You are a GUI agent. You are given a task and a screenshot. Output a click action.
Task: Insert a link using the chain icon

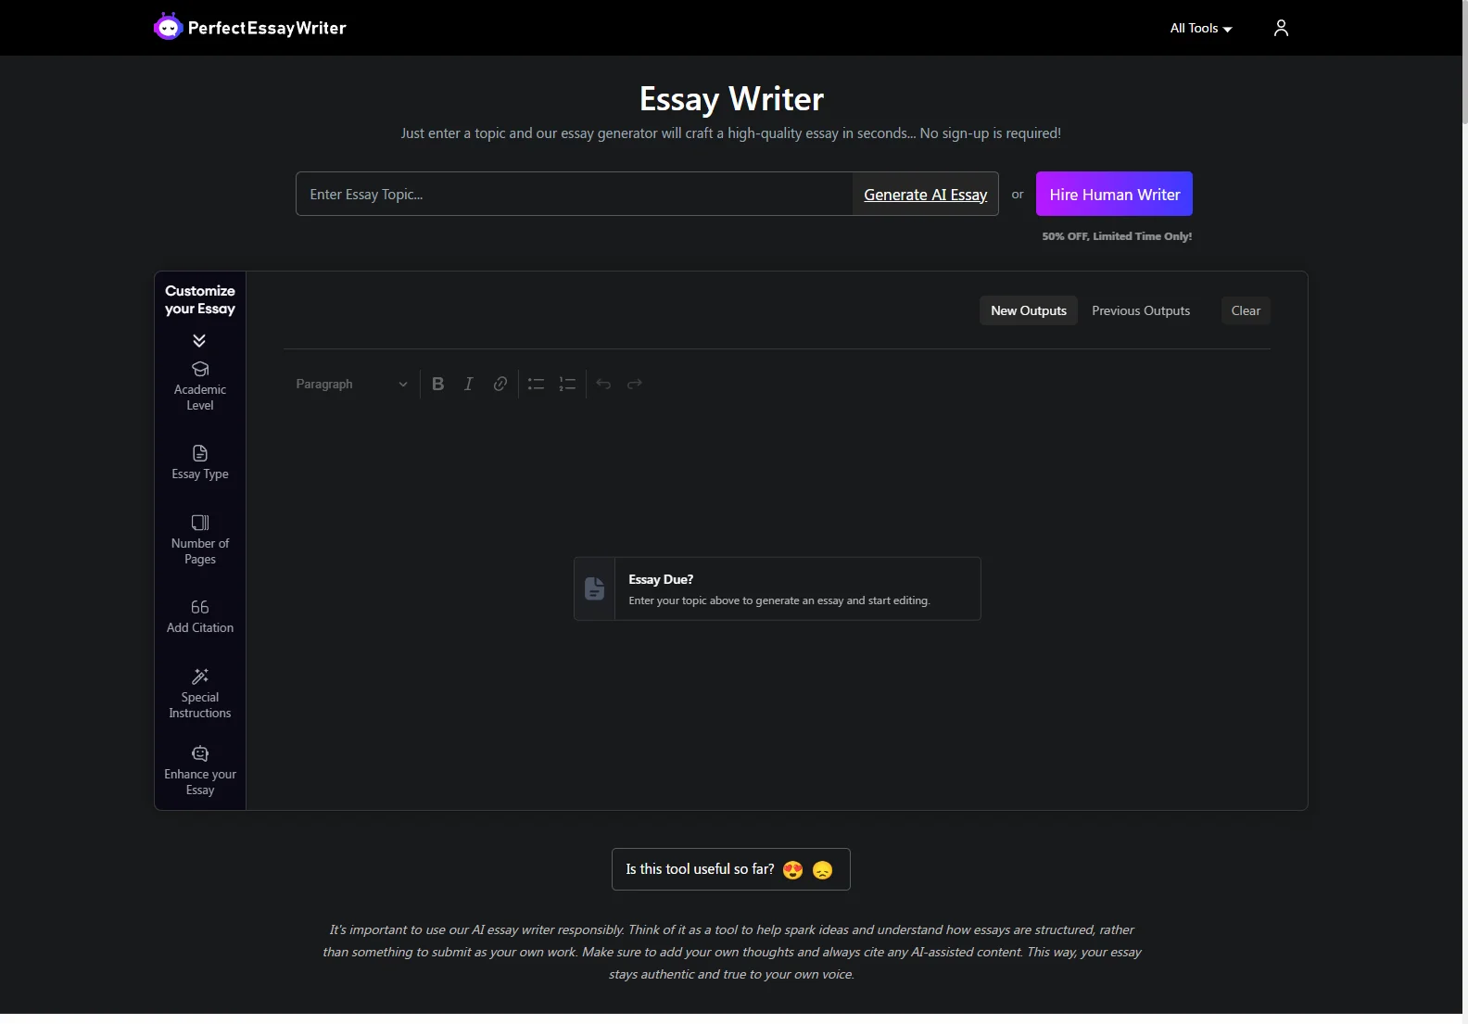click(x=500, y=384)
